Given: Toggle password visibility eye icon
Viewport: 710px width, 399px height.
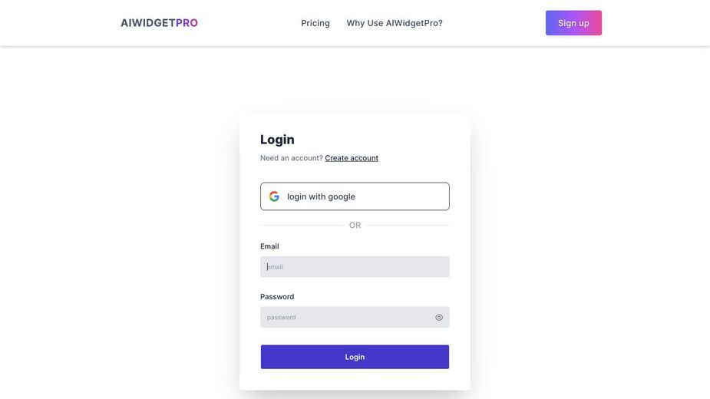Looking at the screenshot, I should [x=439, y=318].
